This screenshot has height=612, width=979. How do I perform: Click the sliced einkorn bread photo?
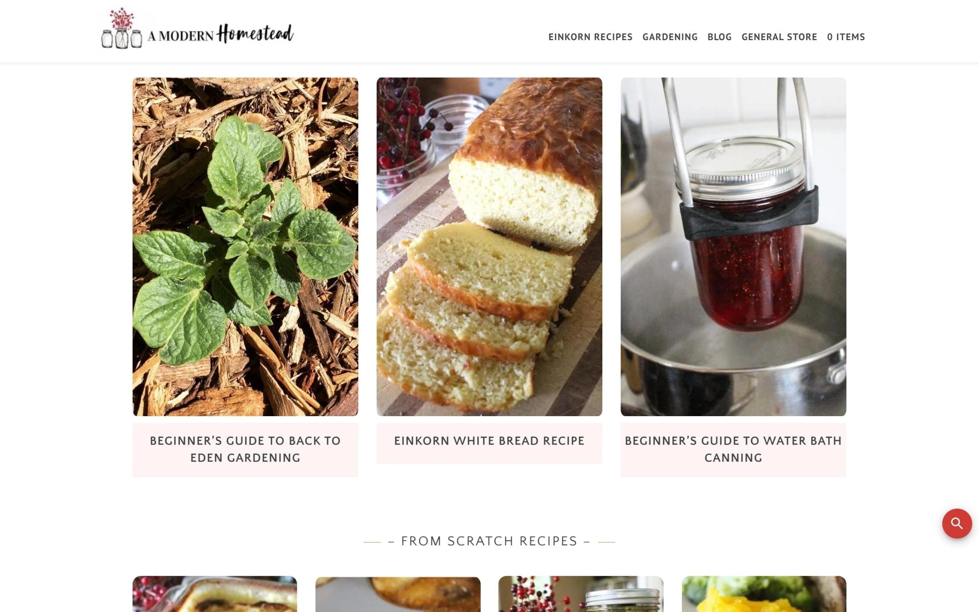click(x=489, y=247)
